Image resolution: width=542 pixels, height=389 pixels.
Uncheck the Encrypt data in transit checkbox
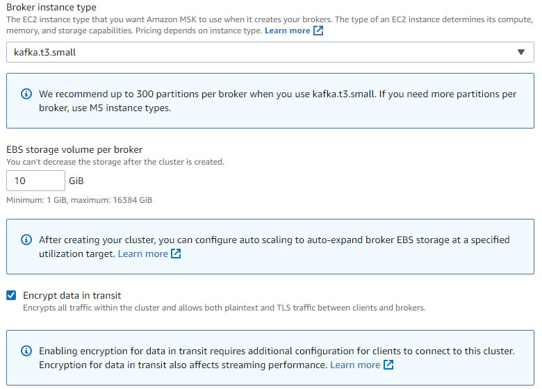pos(11,295)
